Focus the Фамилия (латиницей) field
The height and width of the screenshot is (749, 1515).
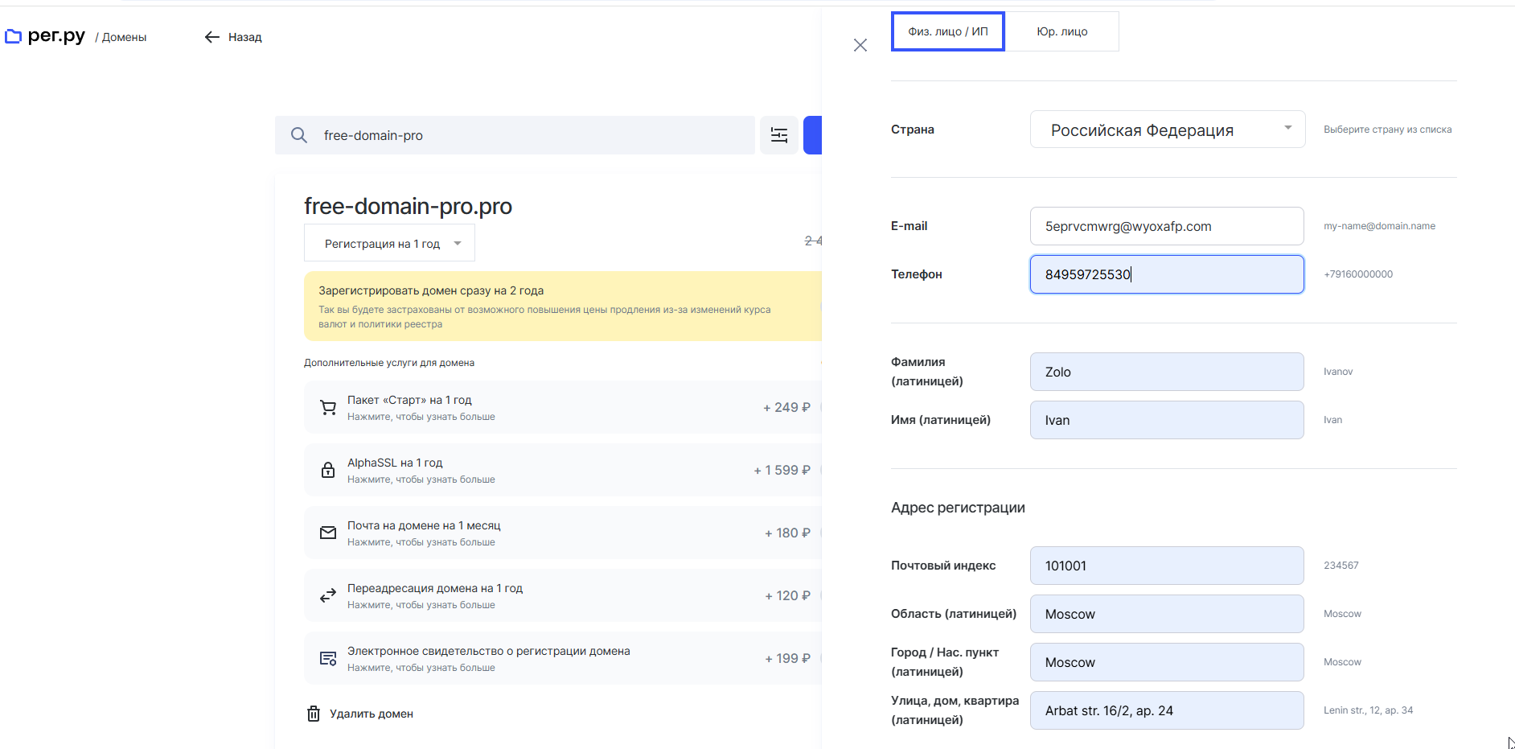pos(1166,372)
